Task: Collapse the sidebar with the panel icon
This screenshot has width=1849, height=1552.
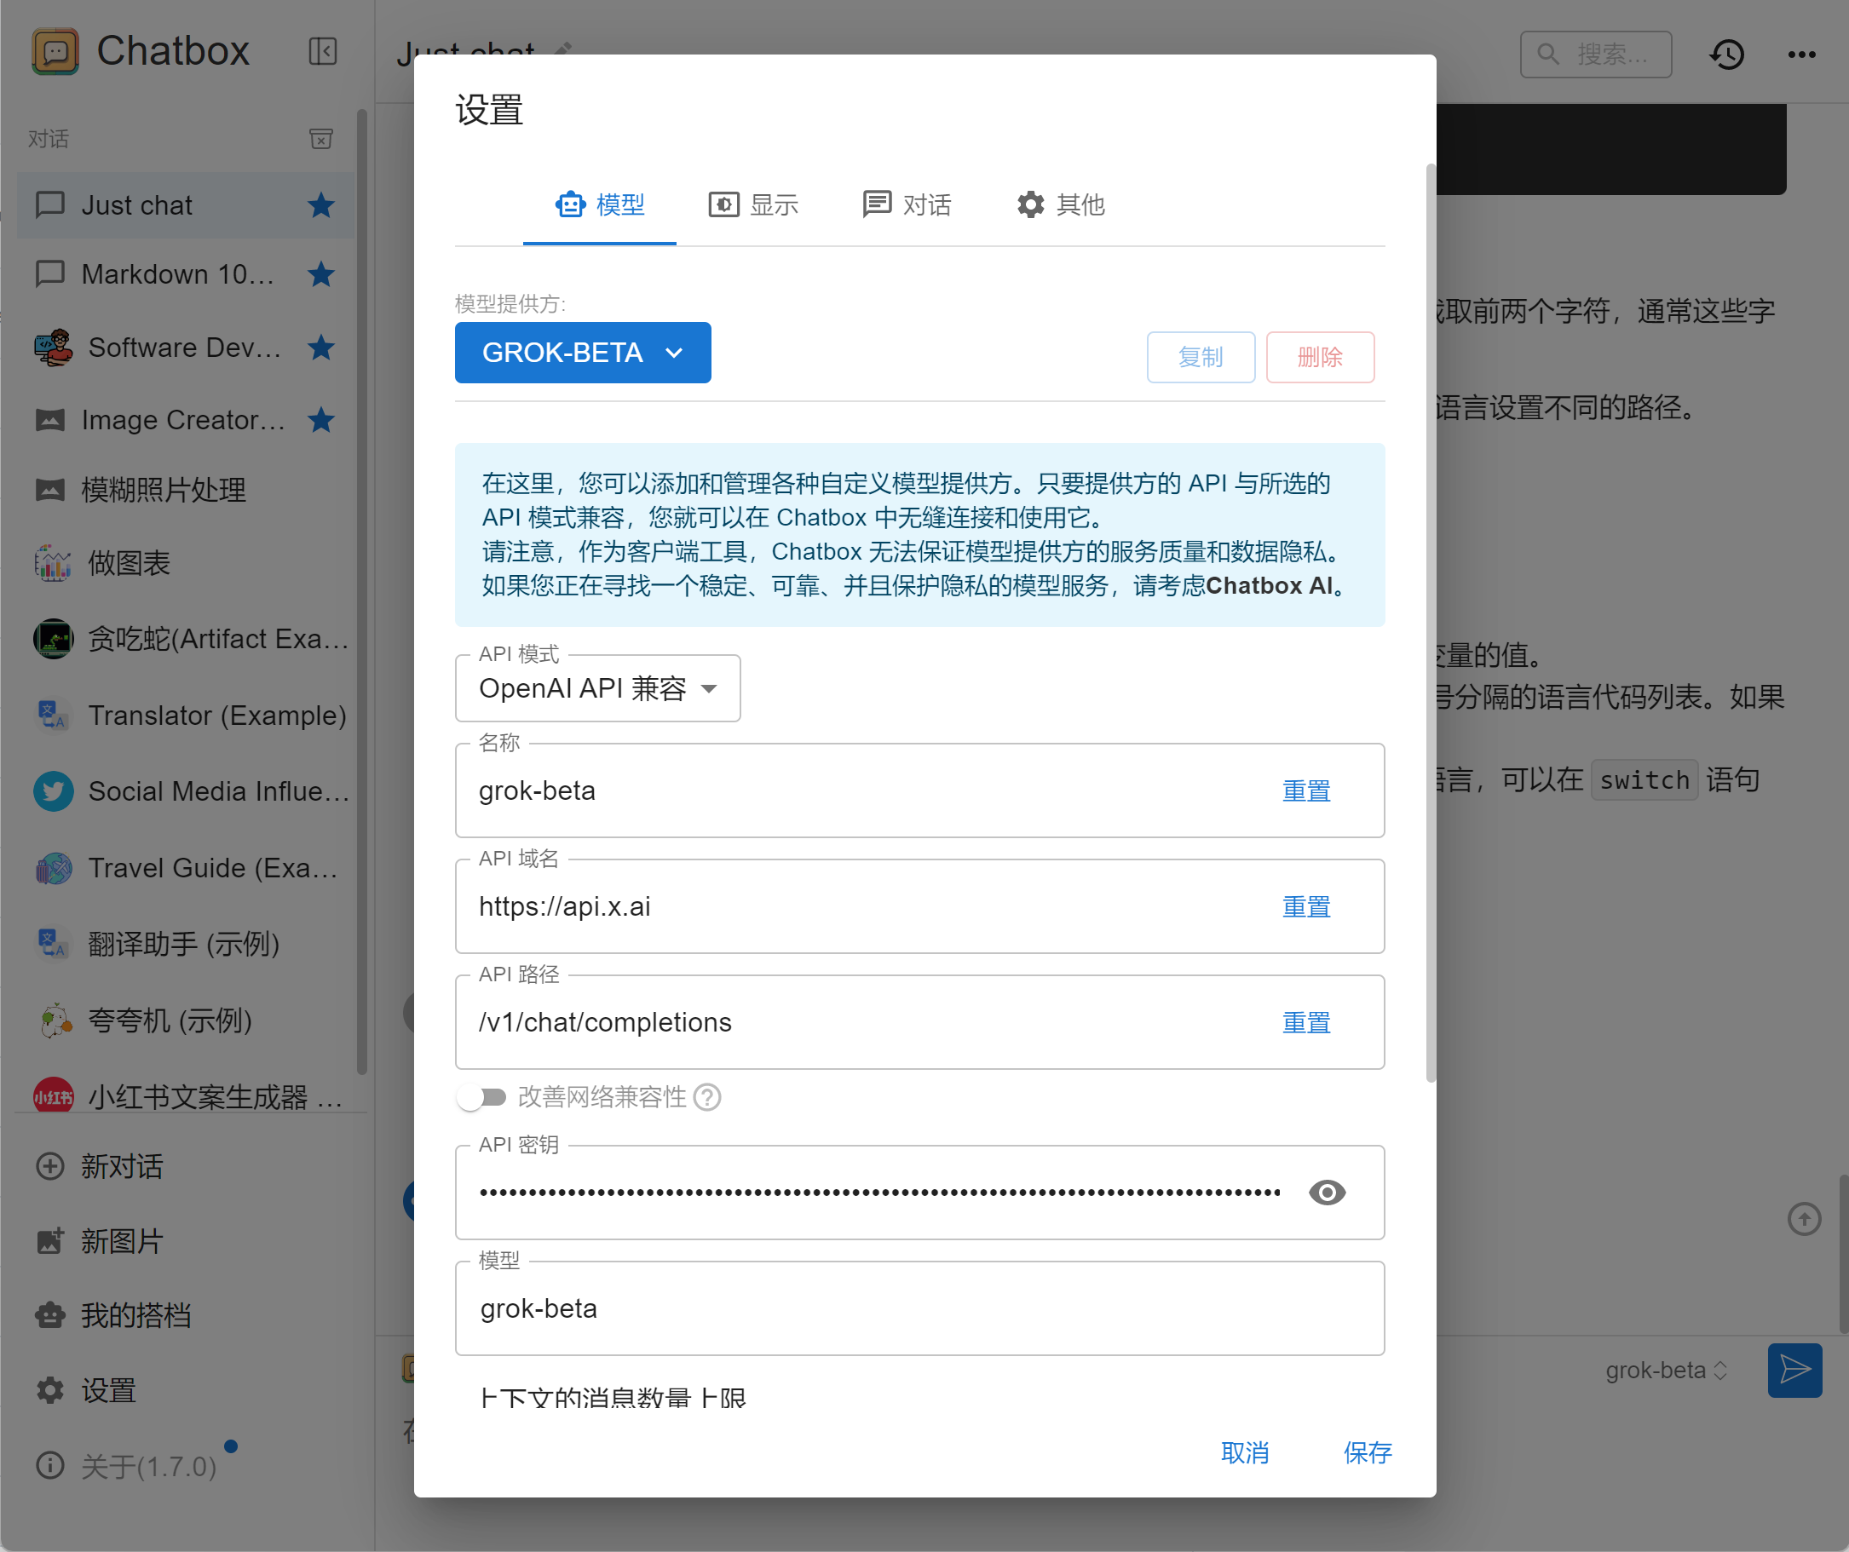Action: [322, 51]
